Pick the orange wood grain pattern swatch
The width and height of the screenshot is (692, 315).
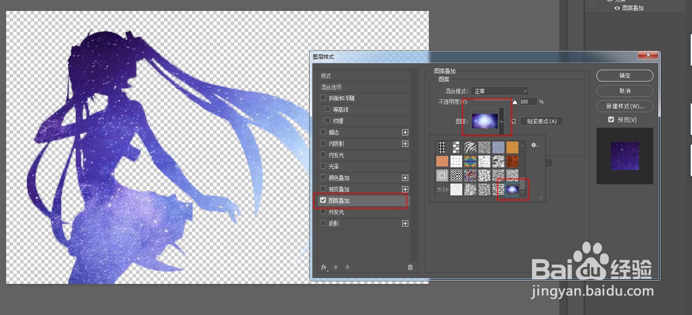coord(512,147)
